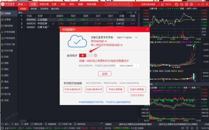Click 买入 buy in bottom toolbar
The image size is (209, 130).
5,124
